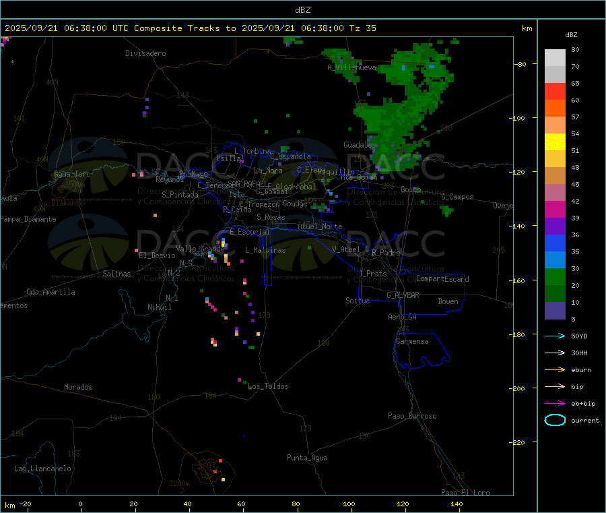The height and width of the screenshot is (513, 606).
Task: Click the Valle_Grande map label
Action: point(200,249)
